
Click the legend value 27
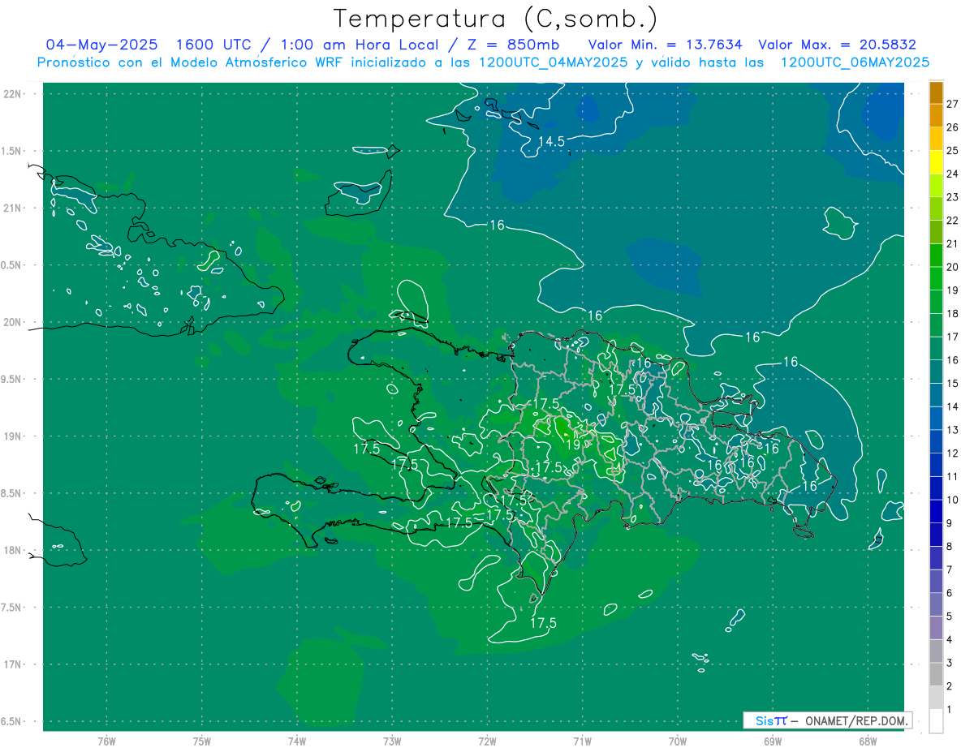coord(954,104)
